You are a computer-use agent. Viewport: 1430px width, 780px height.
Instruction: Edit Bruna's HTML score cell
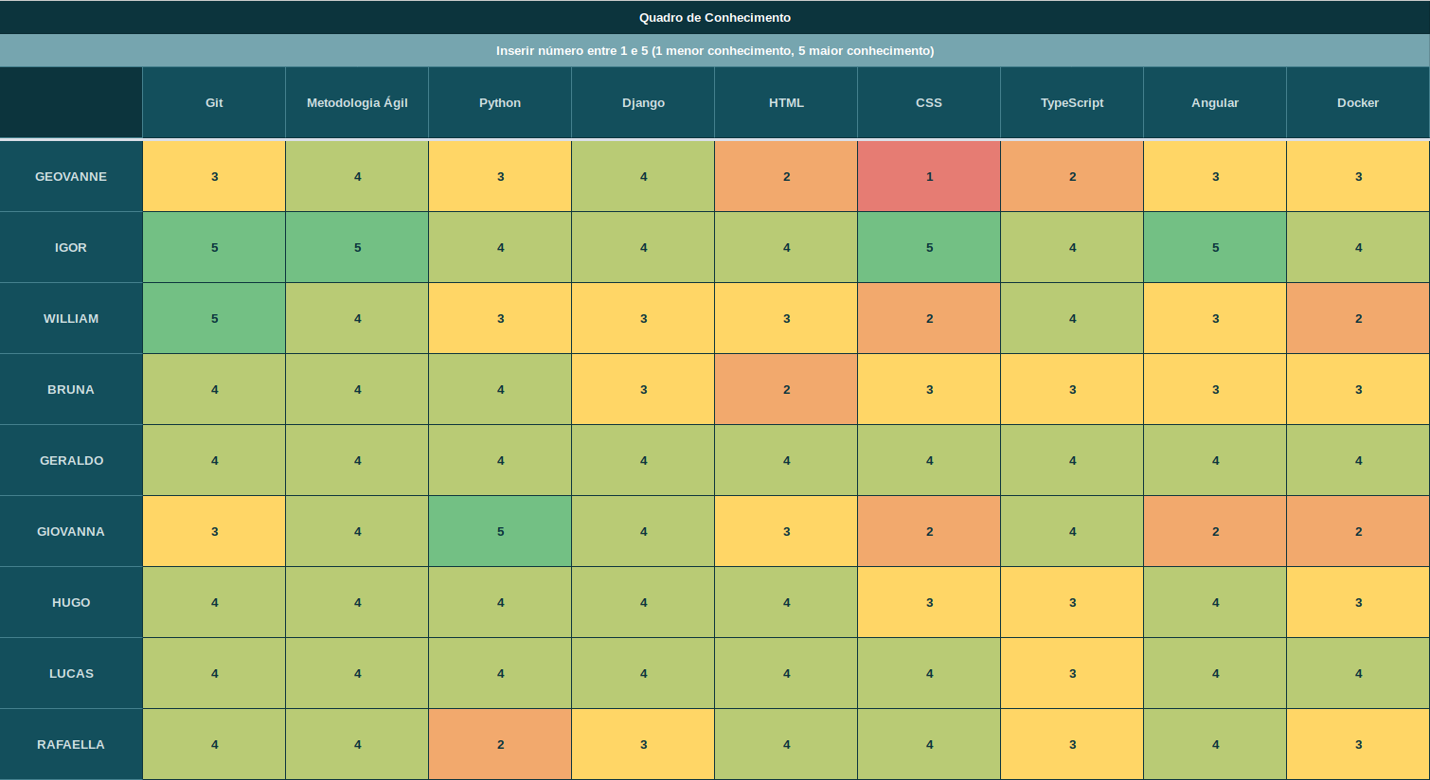(786, 389)
